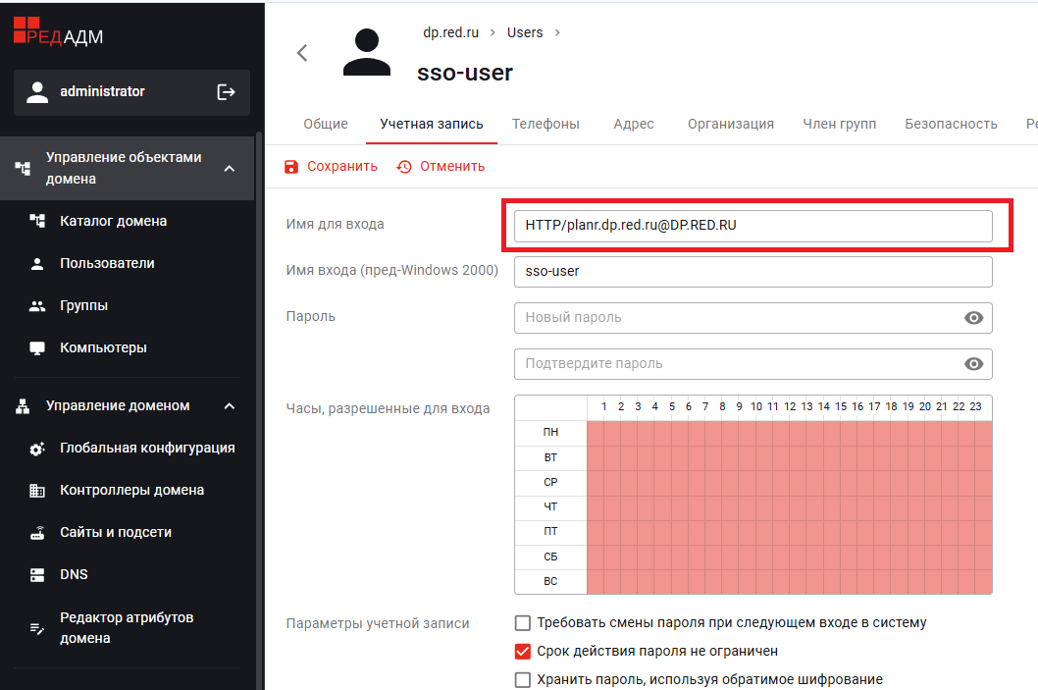
Task: Open Группы in the sidebar
Action: coord(83,306)
